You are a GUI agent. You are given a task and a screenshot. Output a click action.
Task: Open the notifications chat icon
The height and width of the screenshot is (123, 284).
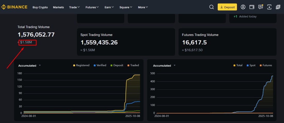point(261,7)
